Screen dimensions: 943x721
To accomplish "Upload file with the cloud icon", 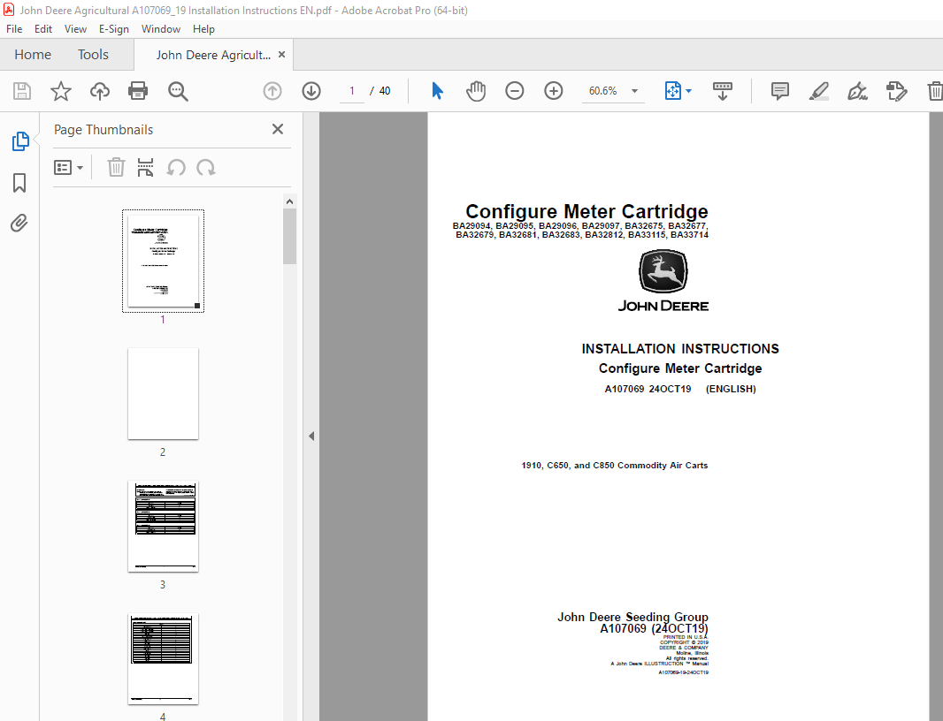I will (100, 91).
